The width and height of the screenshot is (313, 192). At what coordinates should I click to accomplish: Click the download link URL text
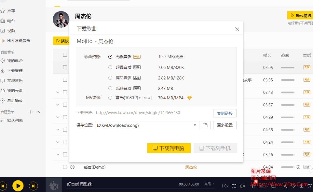tap(138, 113)
